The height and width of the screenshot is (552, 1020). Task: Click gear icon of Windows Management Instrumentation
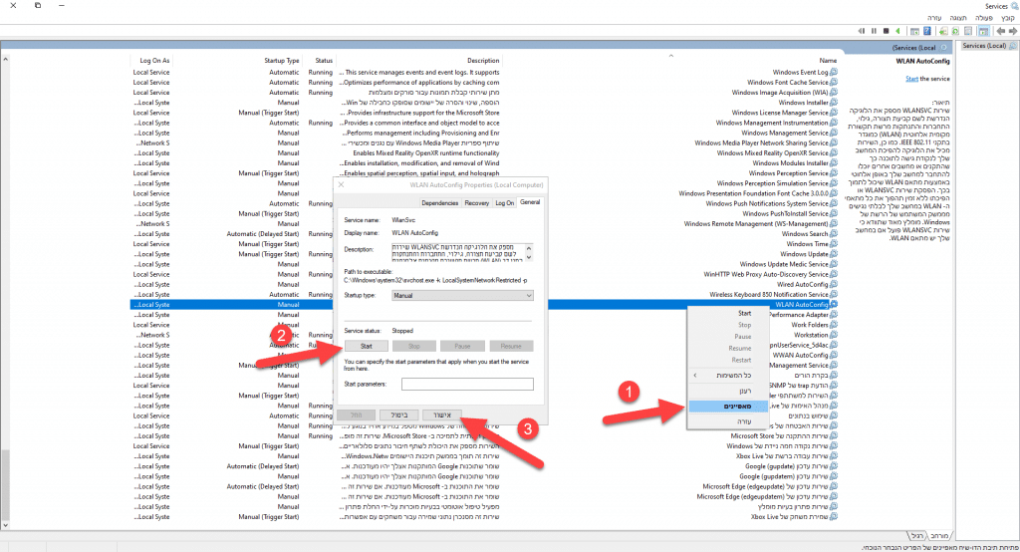click(834, 123)
